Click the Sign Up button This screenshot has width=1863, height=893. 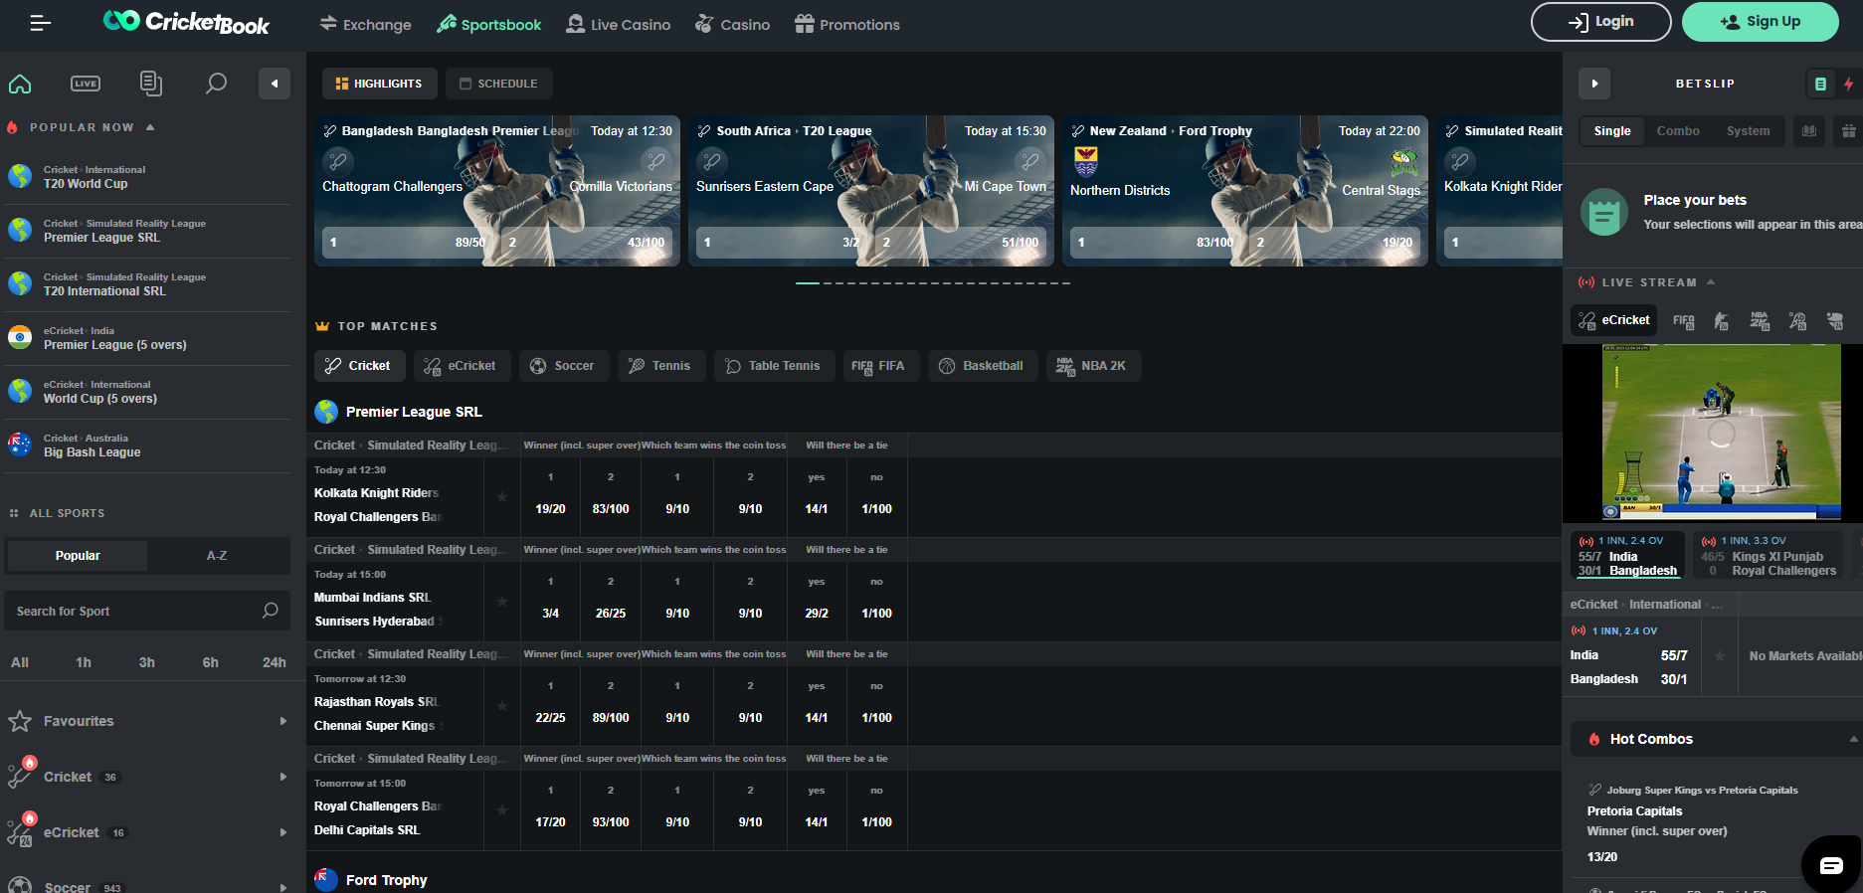[1760, 22]
